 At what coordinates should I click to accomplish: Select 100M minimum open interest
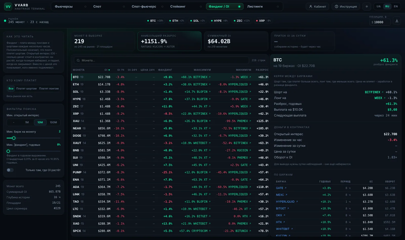53,122
